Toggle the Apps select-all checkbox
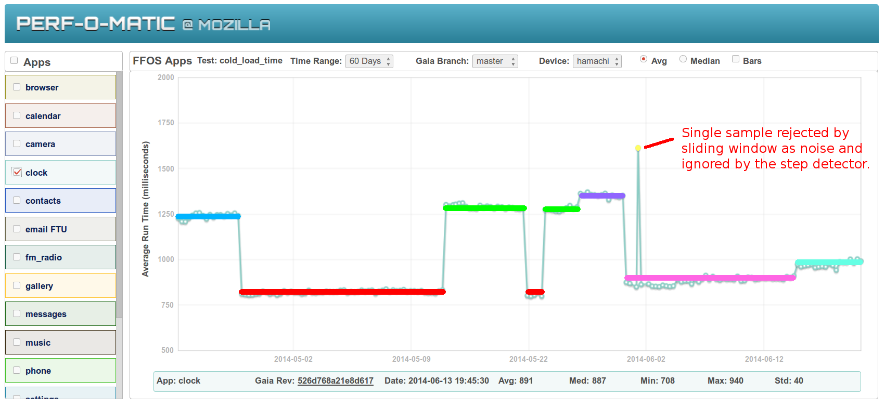885x407 pixels. (14, 61)
